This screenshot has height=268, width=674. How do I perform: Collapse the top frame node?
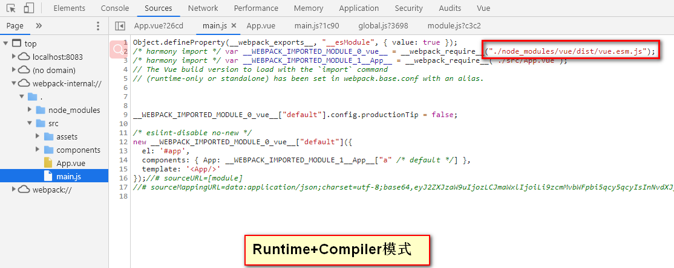pyautogui.click(x=5, y=43)
